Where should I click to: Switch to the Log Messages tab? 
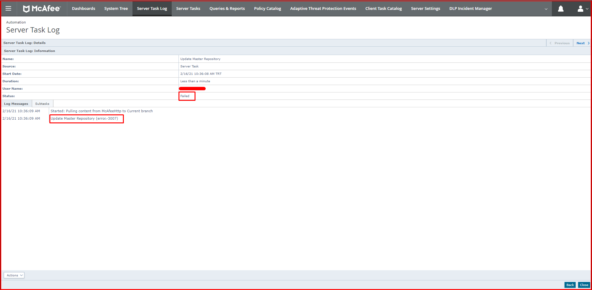click(x=16, y=104)
